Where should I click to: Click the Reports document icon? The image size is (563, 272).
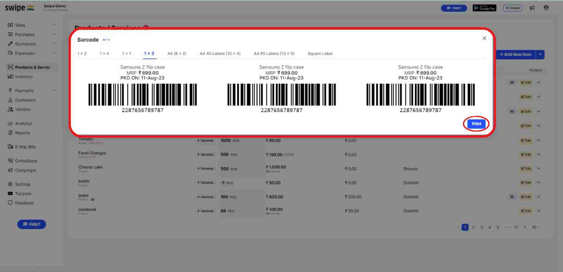[10, 133]
